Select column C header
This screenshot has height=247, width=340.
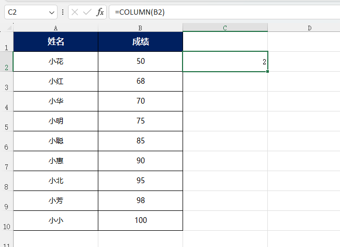pos(225,28)
